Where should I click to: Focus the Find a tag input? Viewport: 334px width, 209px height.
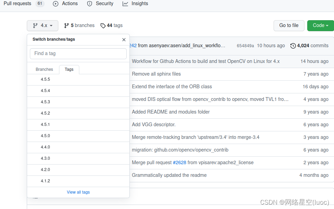click(78, 54)
